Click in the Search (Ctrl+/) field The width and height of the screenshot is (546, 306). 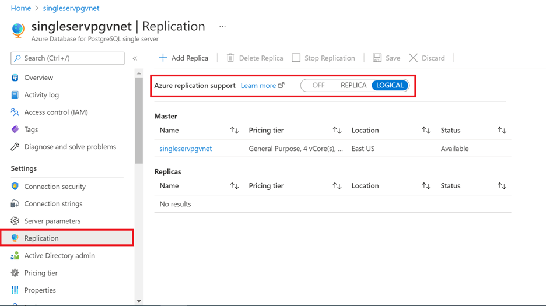point(68,58)
